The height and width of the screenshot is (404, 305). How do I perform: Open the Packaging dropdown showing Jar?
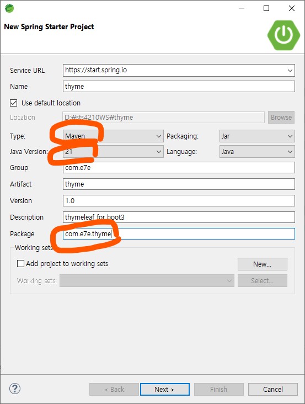pyautogui.click(x=257, y=136)
